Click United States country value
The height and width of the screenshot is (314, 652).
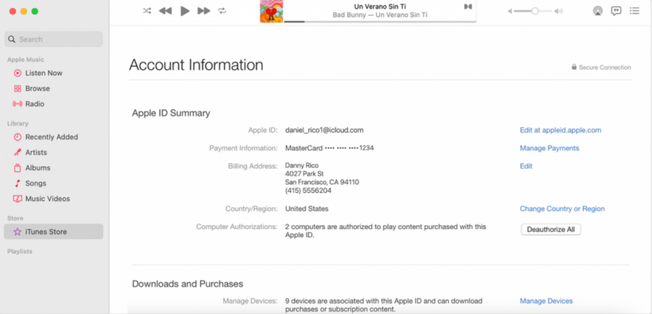(x=307, y=209)
